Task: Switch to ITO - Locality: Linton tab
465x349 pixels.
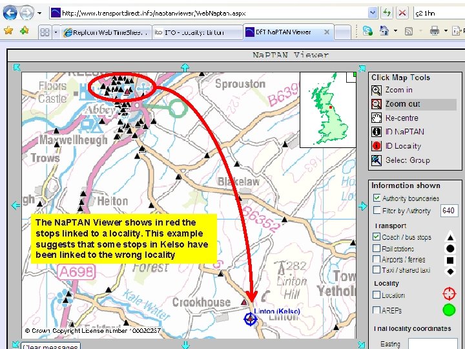Action: point(198,32)
